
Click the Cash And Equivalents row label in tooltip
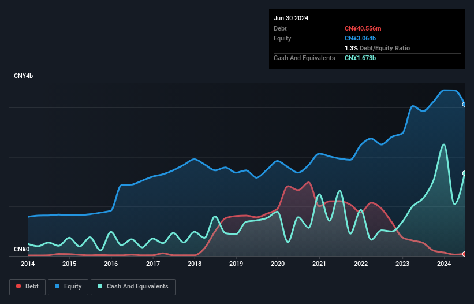pyautogui.click(x=304, y=58)
